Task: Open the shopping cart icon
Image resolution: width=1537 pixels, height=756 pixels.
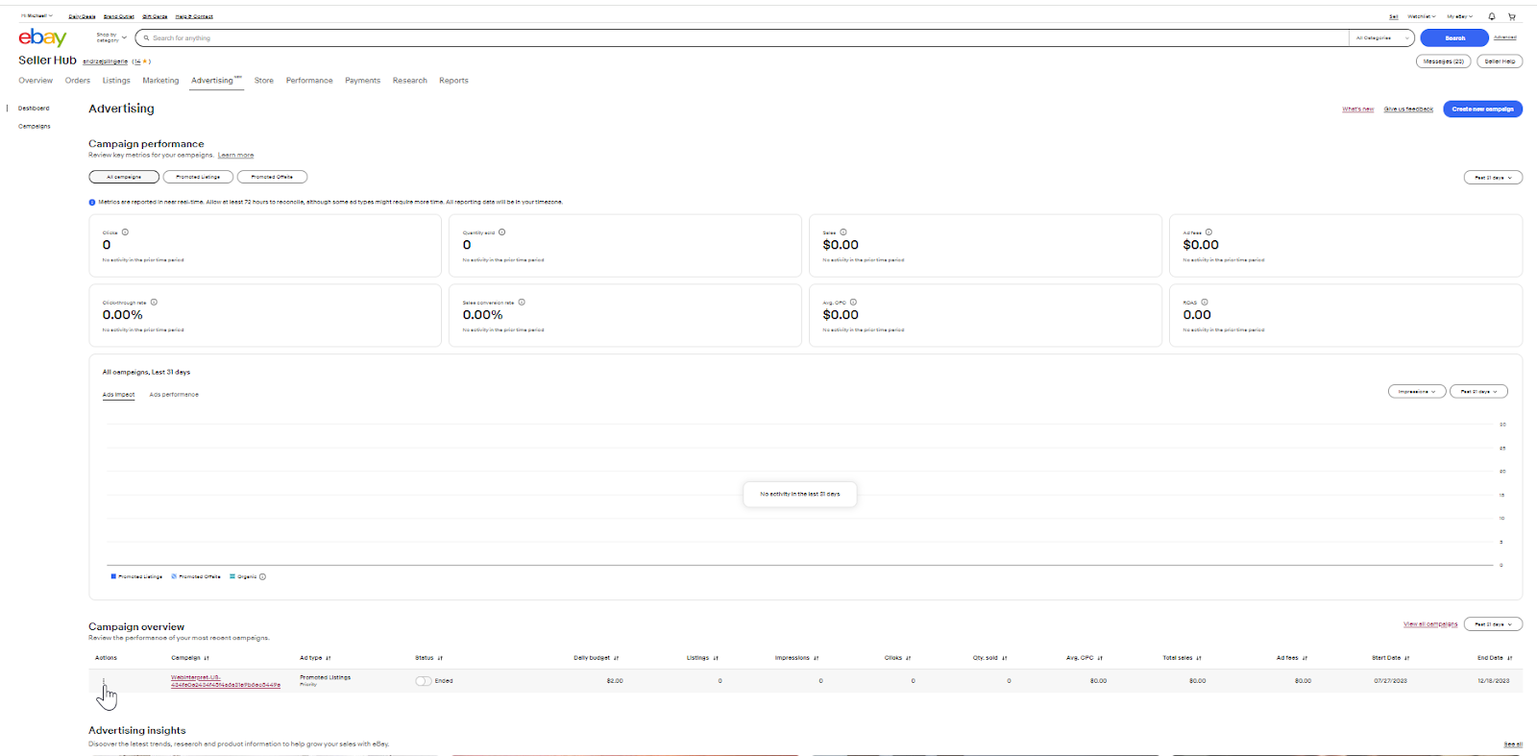Action: [x=1511, y=16]
